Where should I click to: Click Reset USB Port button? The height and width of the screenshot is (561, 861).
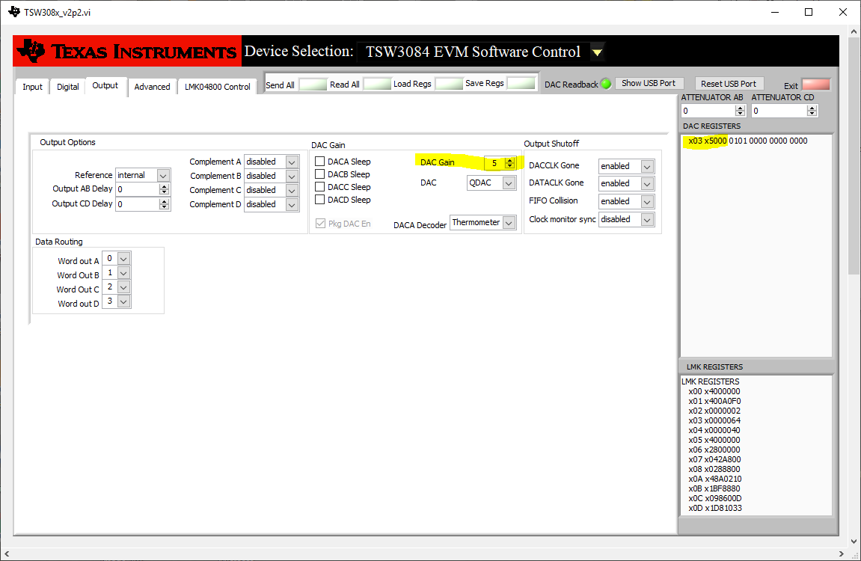click(x=729, y=84)
